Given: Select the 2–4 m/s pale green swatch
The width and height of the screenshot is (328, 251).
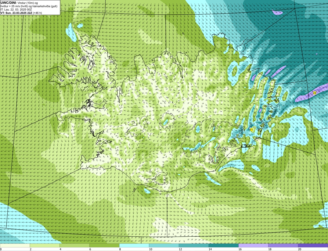Looking at the screenshot, I should (45, 246).
